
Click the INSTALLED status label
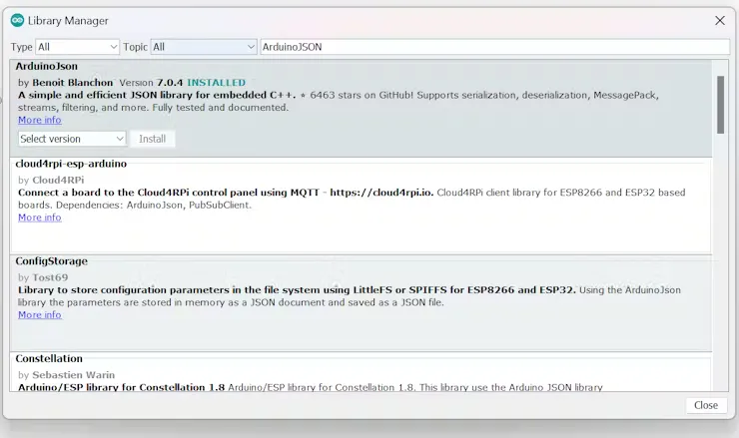tap(217, 83)
